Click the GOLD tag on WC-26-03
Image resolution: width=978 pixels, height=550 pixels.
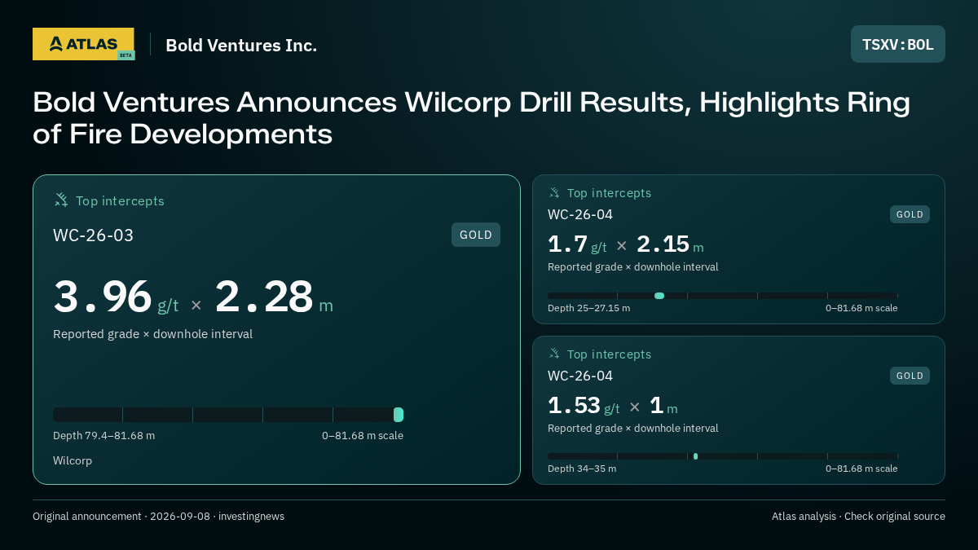point(476,235)
